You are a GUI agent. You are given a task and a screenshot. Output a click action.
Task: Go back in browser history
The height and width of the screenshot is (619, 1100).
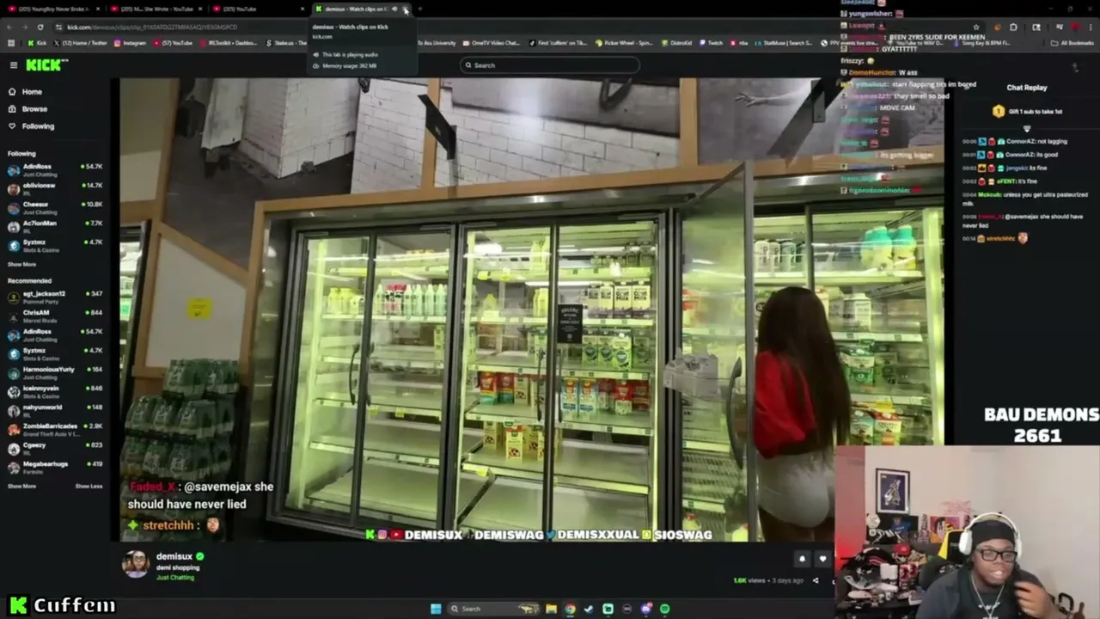(x=9, y=28)
